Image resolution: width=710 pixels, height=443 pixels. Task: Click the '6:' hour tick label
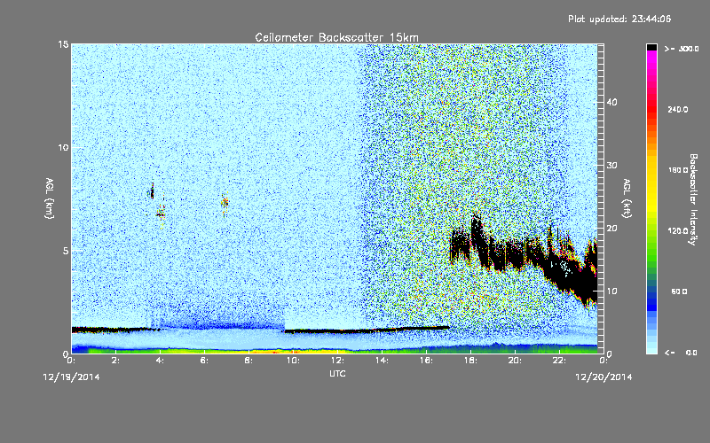204,361
